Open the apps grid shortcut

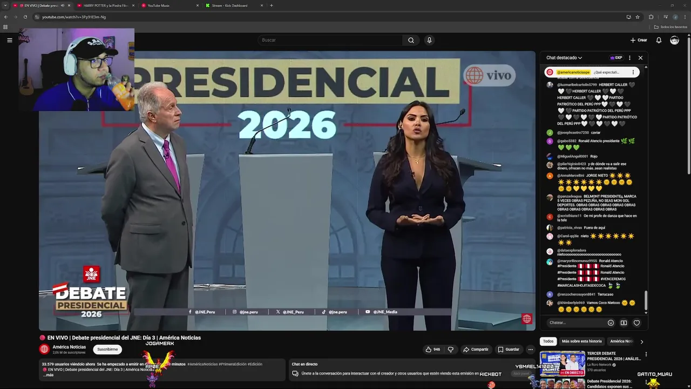tap(5, 27)
